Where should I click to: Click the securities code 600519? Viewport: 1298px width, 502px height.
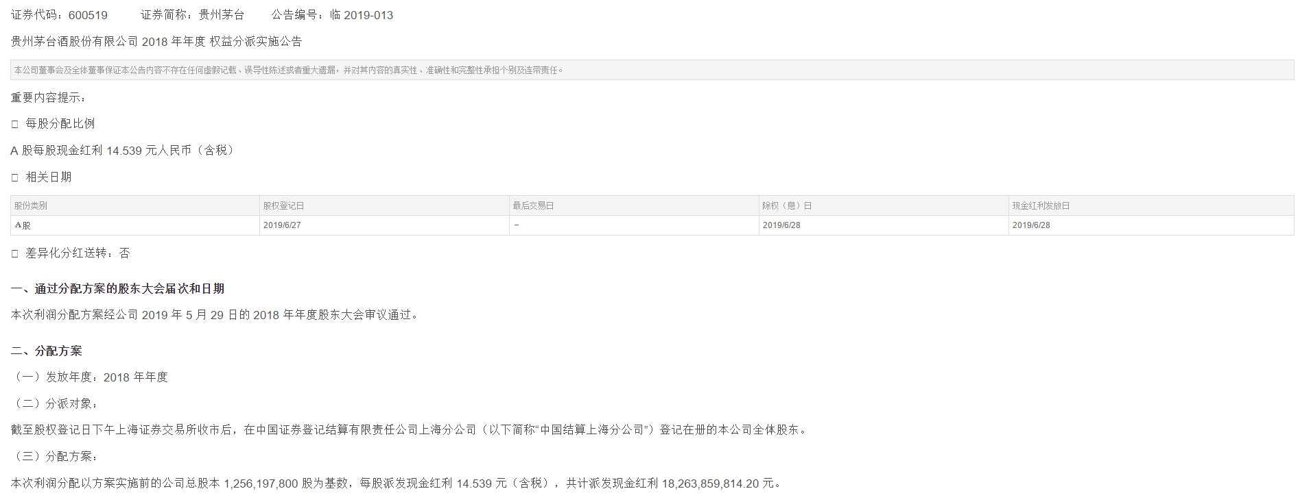[x=87, y=15]
